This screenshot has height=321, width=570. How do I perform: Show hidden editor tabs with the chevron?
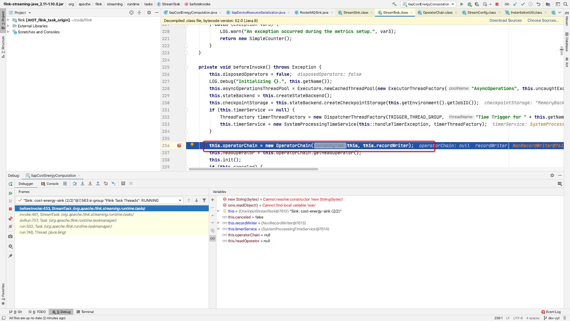(x=560, y=12)
